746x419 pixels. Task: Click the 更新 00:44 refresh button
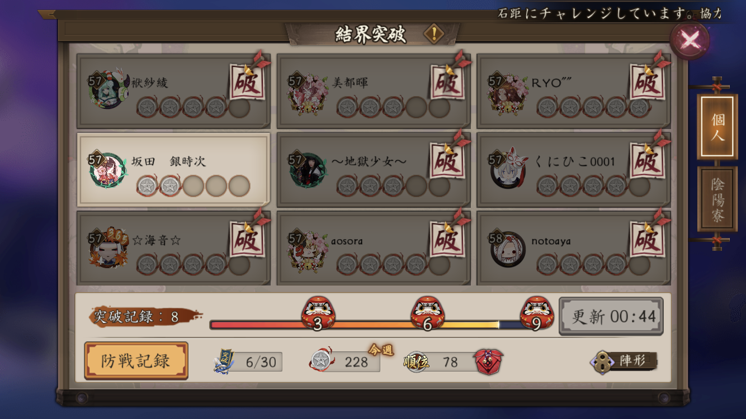[611, 316]
